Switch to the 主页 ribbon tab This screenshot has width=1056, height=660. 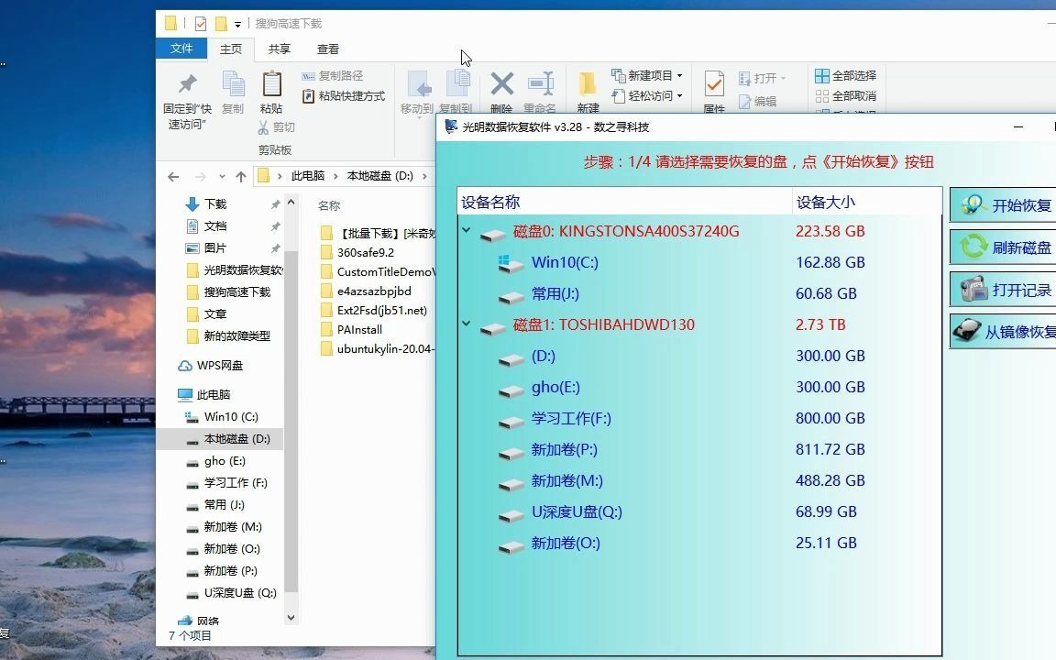pyautogui.click(x=230, y=49)
